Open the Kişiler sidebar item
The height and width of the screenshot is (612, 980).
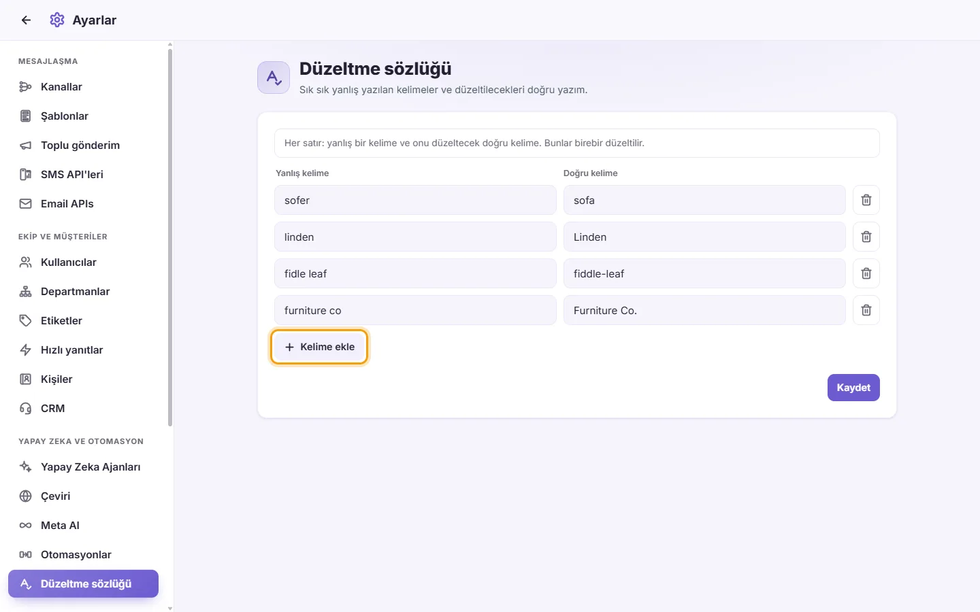point(83,379)
